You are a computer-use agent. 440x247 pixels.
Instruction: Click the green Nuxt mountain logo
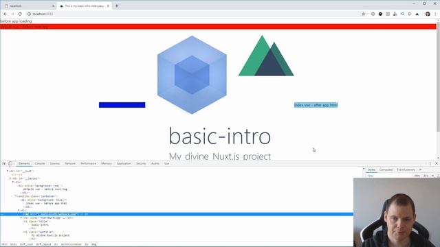point(266,56)
